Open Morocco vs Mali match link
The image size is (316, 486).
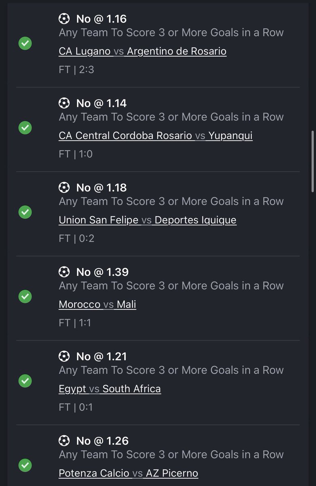97,304
